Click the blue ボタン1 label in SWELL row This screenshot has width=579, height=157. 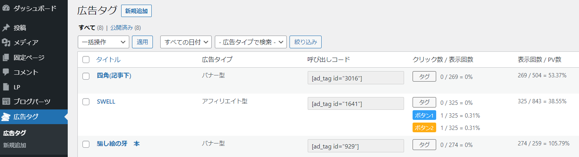click(424, 115)
